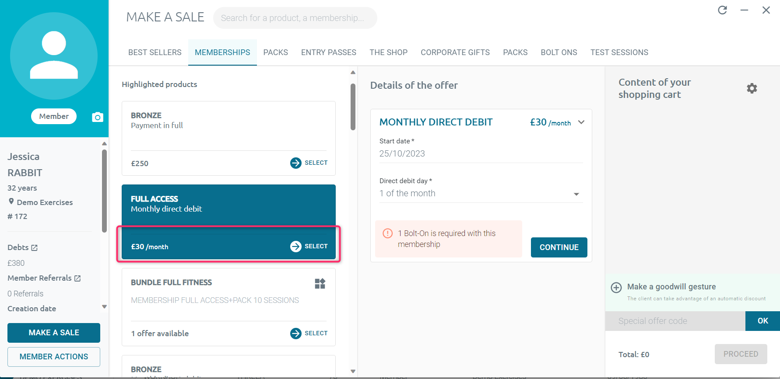The image size is (780, 379).
Task: Click the '£250' Bronze price
Action: [x=140, y=163]
